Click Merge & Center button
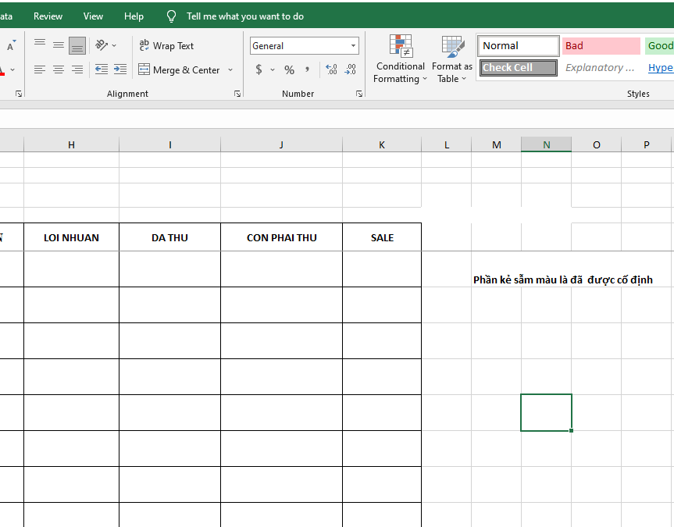This screenshot has height=527, width=674. 180,69
